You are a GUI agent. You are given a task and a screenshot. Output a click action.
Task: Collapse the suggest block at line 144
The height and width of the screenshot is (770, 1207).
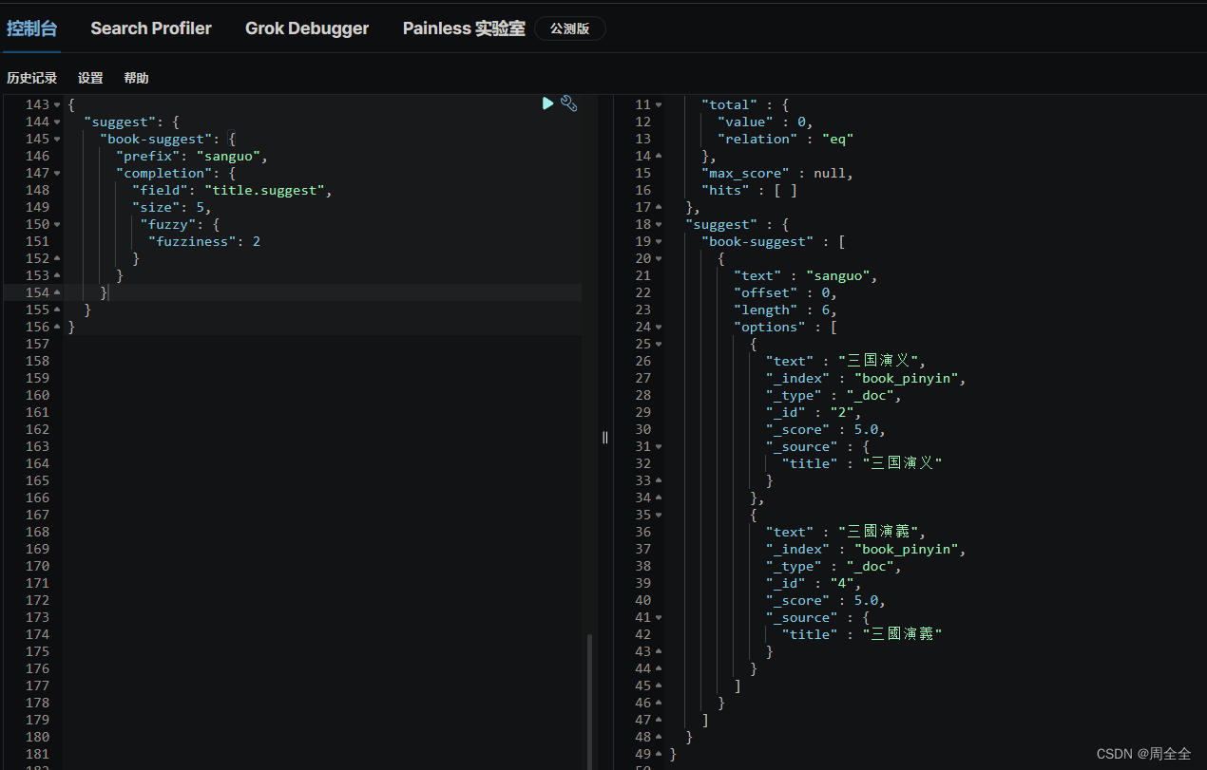click(x=57, y=122)
